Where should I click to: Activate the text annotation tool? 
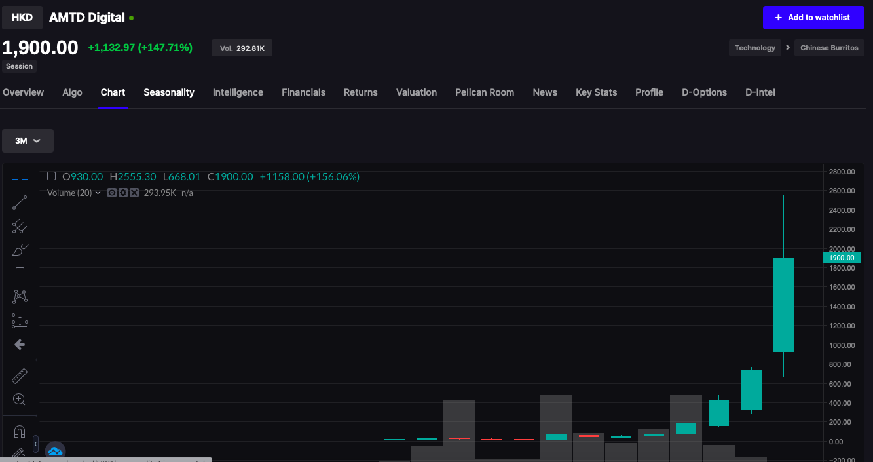point(20,273)
